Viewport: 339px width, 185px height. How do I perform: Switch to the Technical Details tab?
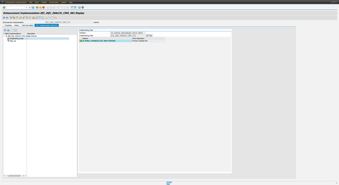pos(27,25)
